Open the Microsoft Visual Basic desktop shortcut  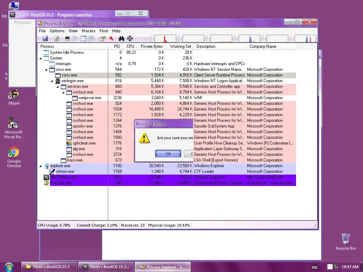coord(14,128)
